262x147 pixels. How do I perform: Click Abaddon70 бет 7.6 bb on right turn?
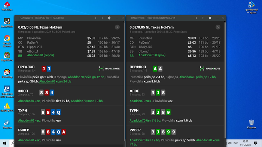point(145,121)
